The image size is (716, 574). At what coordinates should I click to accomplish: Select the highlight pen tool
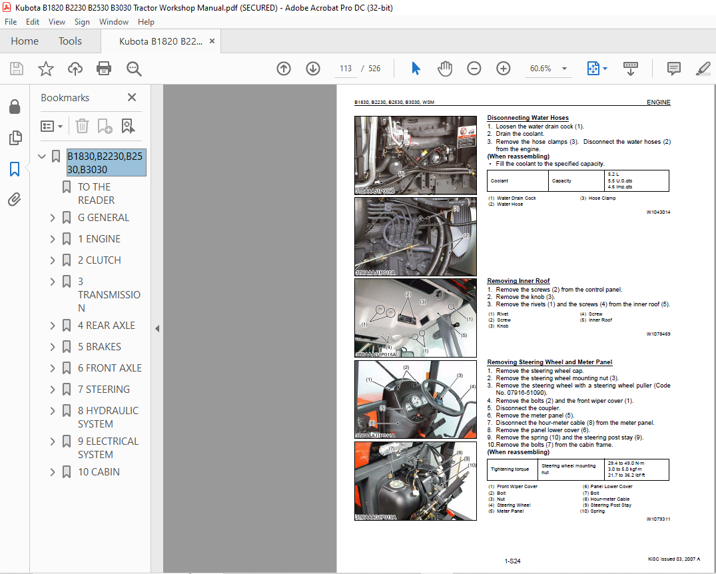703,69
